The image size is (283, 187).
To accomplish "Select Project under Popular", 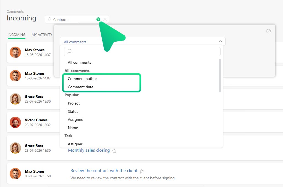I will tap(74, 103).
